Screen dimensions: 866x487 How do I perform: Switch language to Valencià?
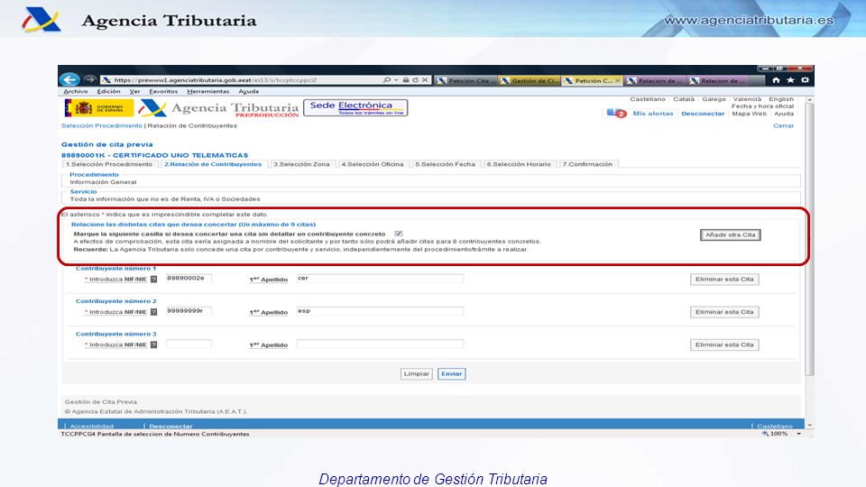[x=747, y=99]
